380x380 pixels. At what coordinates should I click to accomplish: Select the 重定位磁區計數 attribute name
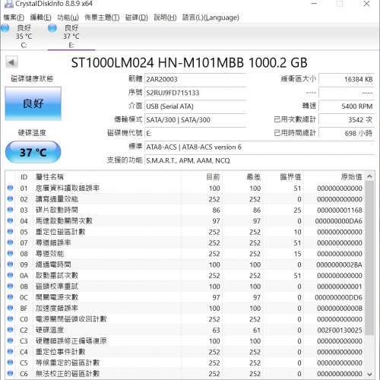(60, 232)
